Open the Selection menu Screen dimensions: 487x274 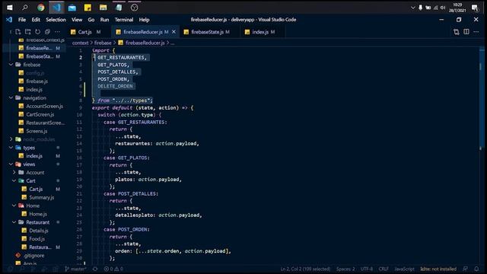(56, 20)
